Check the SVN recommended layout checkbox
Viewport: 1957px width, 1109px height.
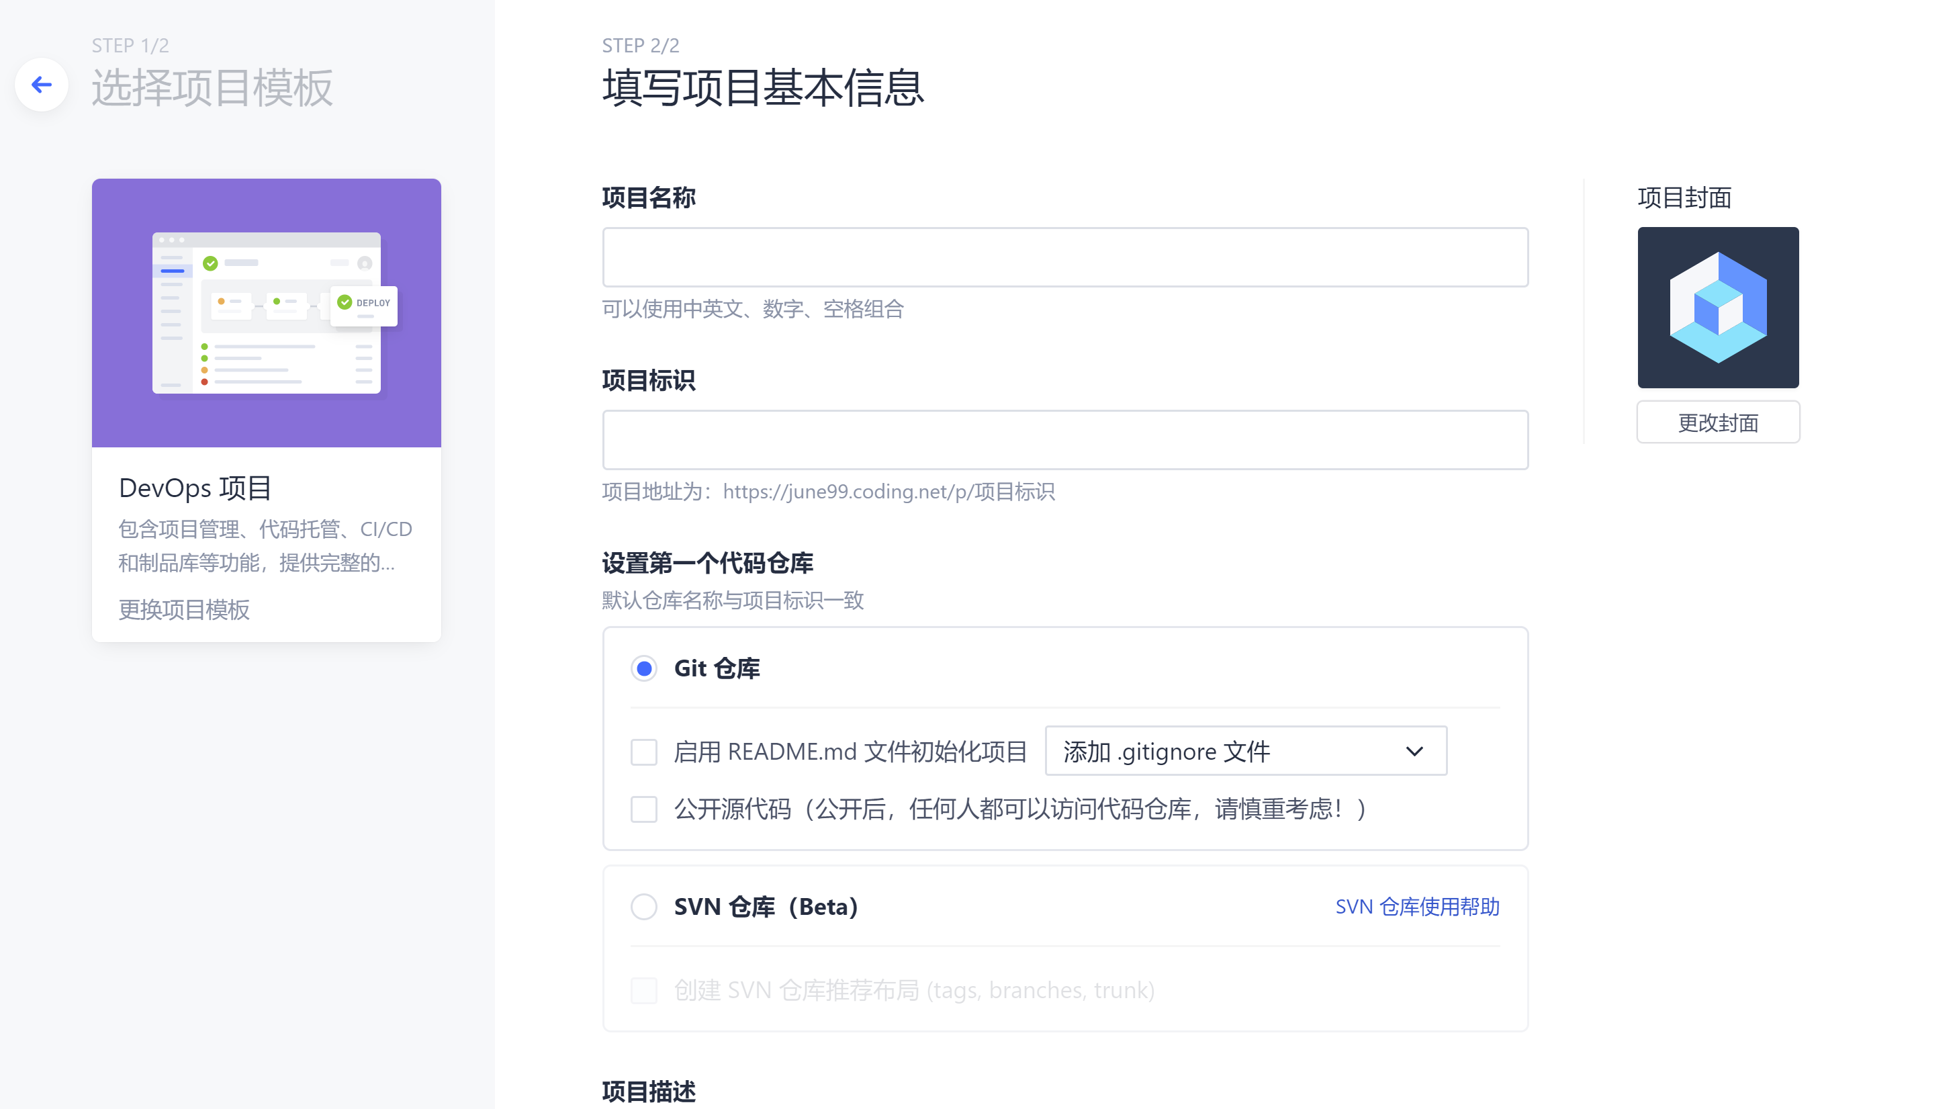pos(643,991)
